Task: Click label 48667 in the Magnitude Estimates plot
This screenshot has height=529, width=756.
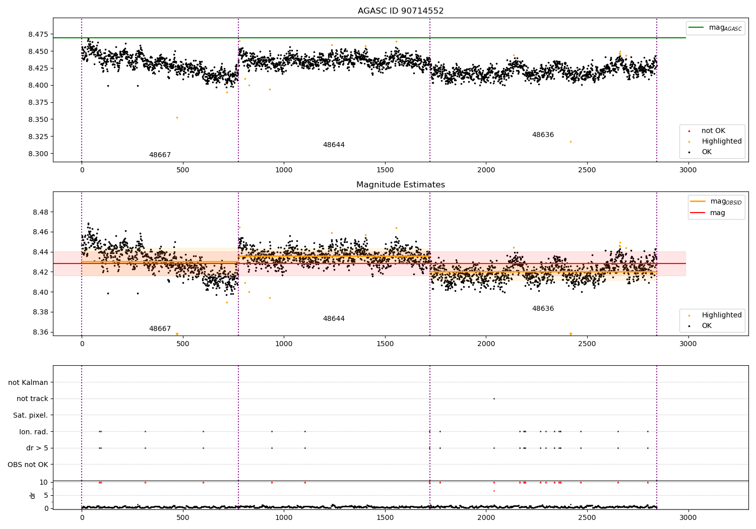Action: click(x=160, y=329)
